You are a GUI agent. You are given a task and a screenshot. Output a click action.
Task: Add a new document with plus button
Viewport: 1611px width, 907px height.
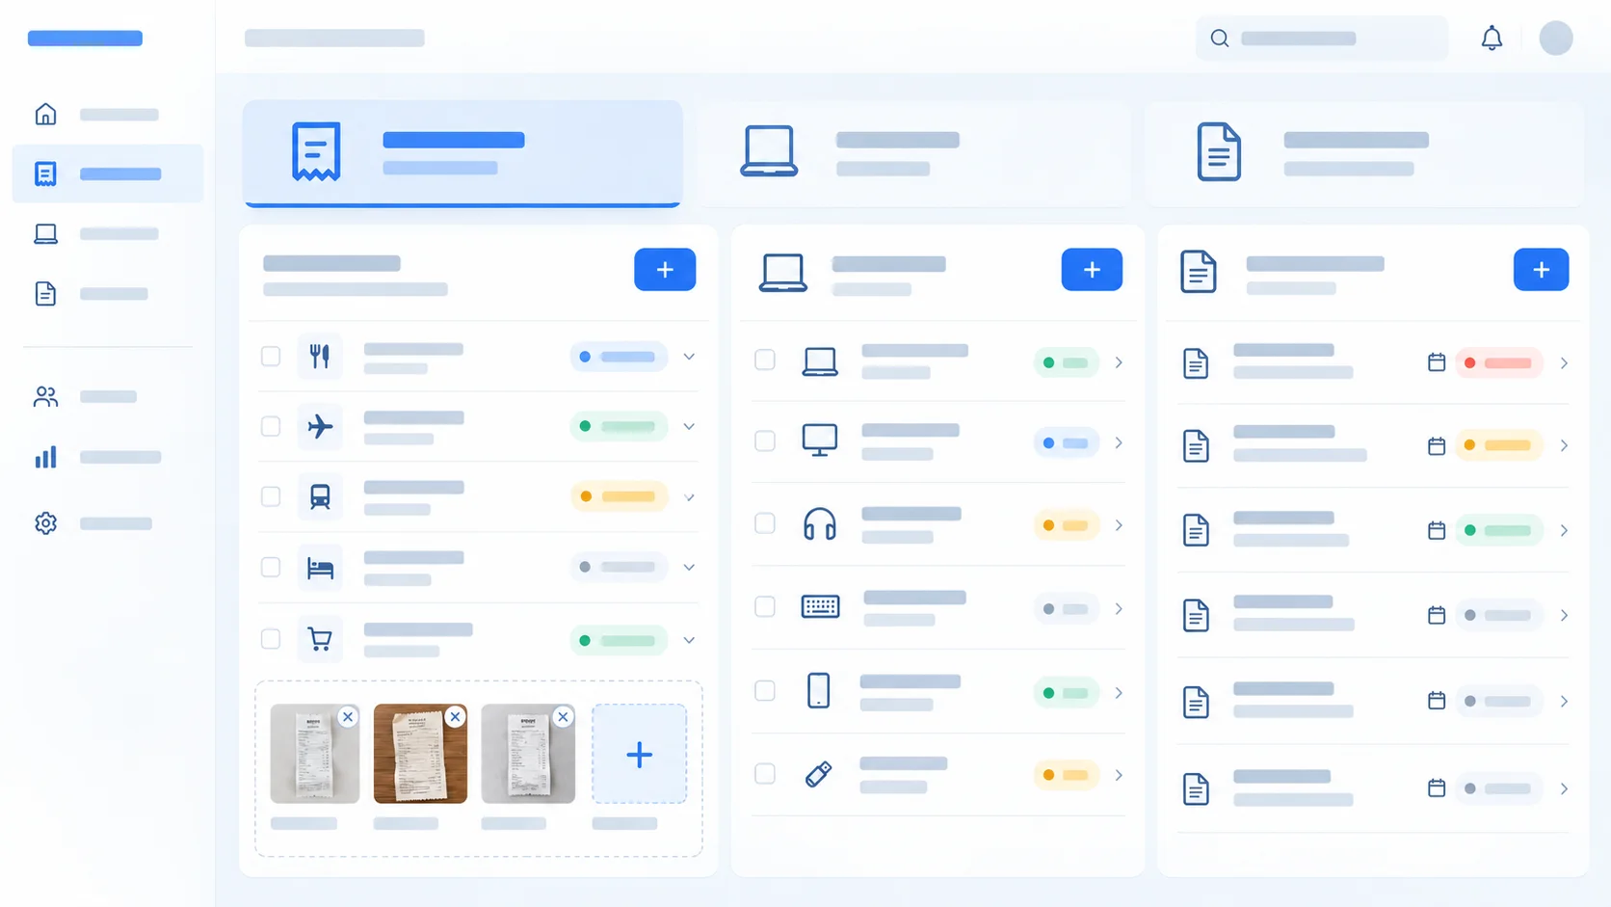[1541, 270]
